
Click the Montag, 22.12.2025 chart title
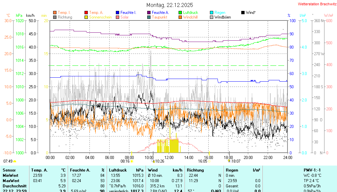pos(170,5)
